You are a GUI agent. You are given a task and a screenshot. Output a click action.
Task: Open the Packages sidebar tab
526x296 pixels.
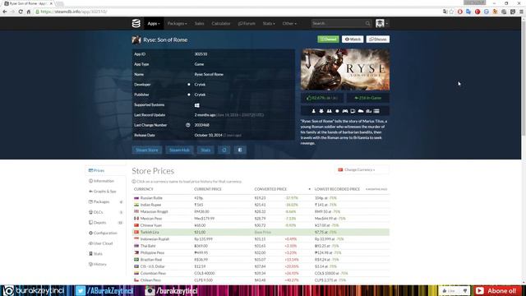(105, 201)
